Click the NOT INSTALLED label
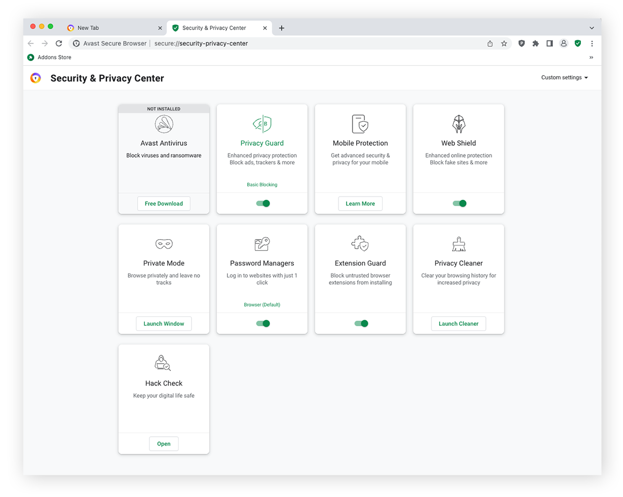 click(x=164, y=109)
